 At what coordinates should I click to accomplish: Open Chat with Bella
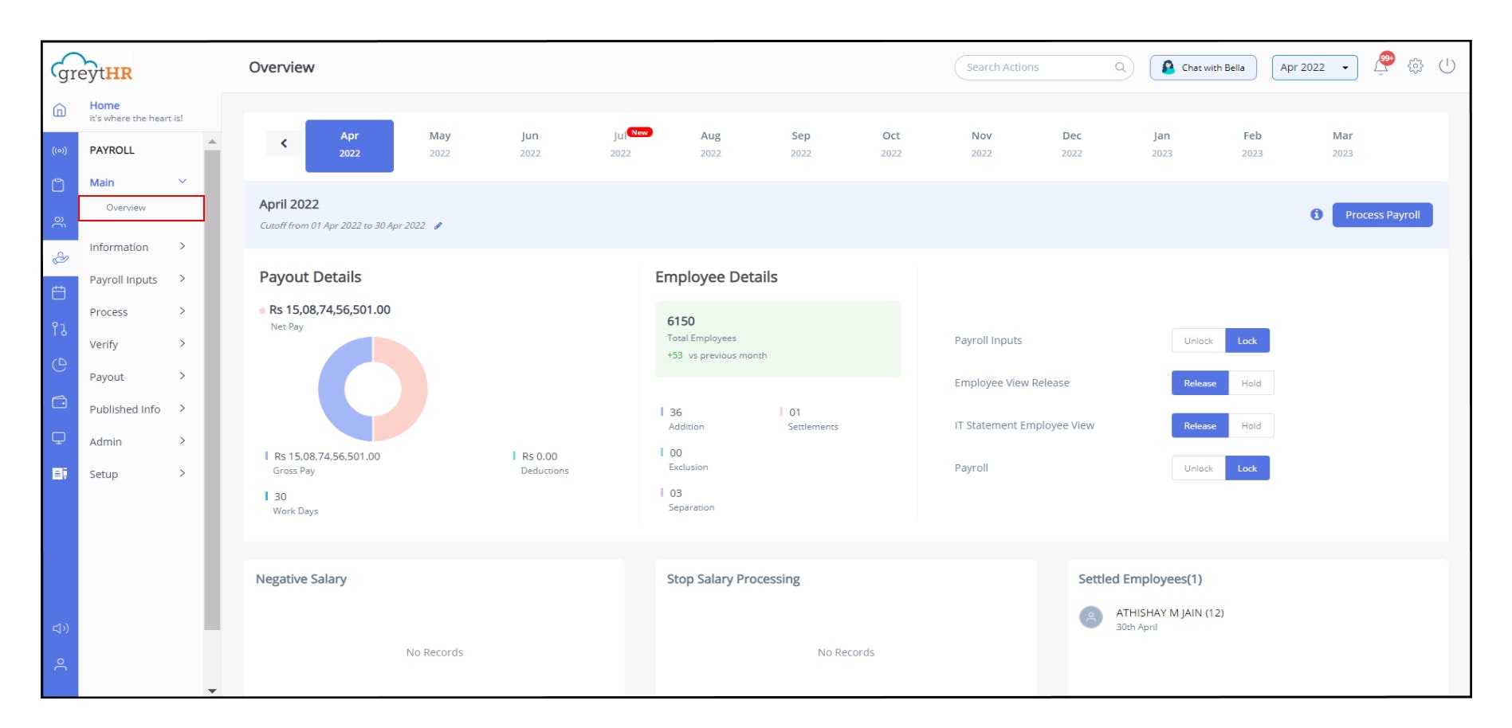point(1203,67)
